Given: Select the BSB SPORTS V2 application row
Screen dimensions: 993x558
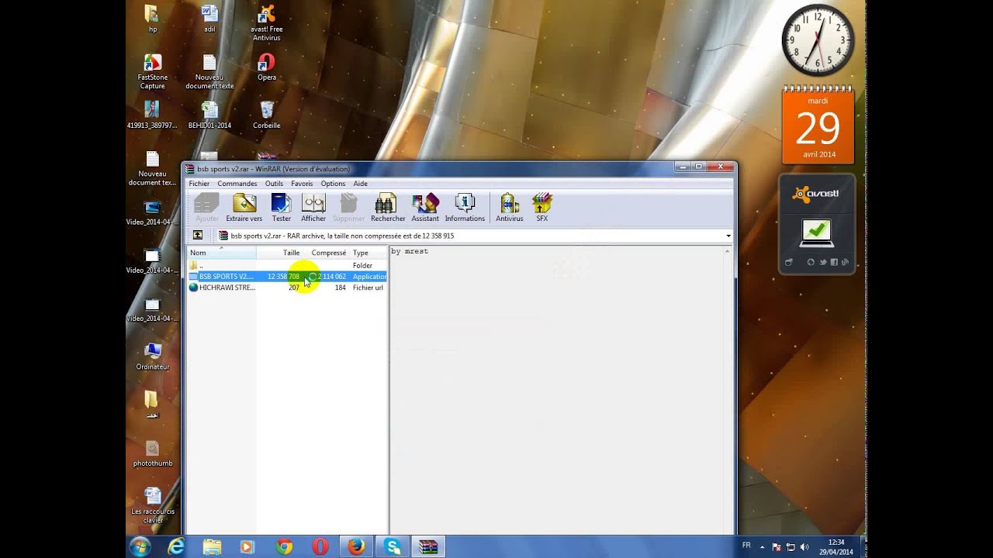Looking at the screenshot, I should click(287, 277).
